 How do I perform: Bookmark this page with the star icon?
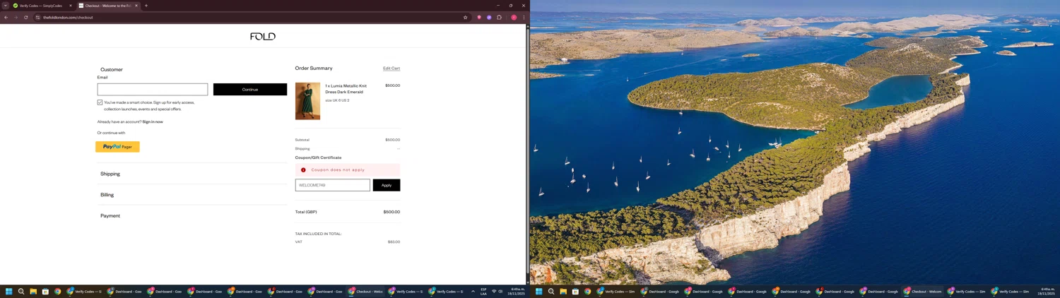pyautogui.click(x=465, y=17)
